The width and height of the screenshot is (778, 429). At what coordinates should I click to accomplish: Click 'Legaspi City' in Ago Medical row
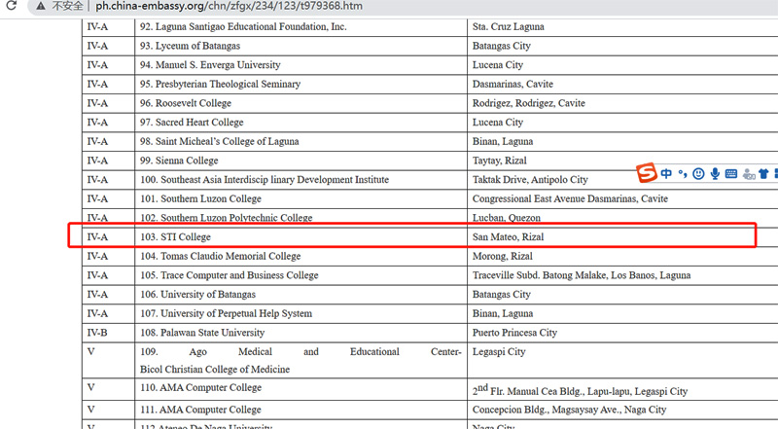click(499, 352)
